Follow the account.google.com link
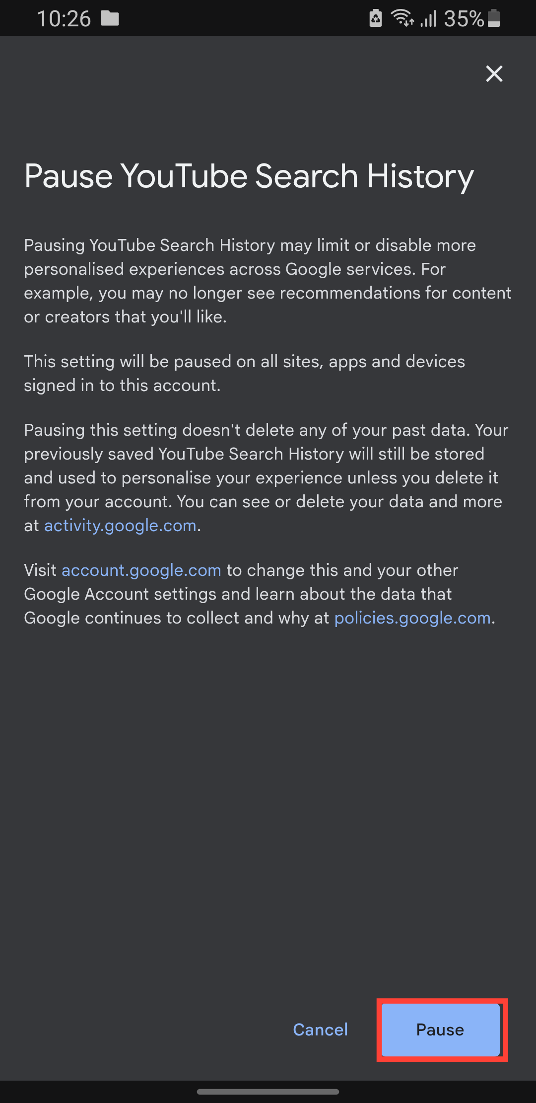This screenshot has width=536, height=1103. (141, 570)
